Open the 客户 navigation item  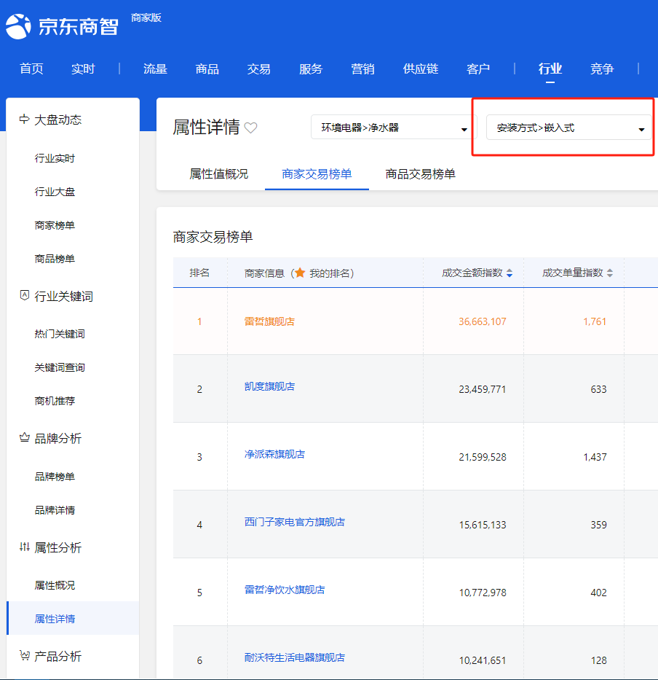click(x=477, y=69)
